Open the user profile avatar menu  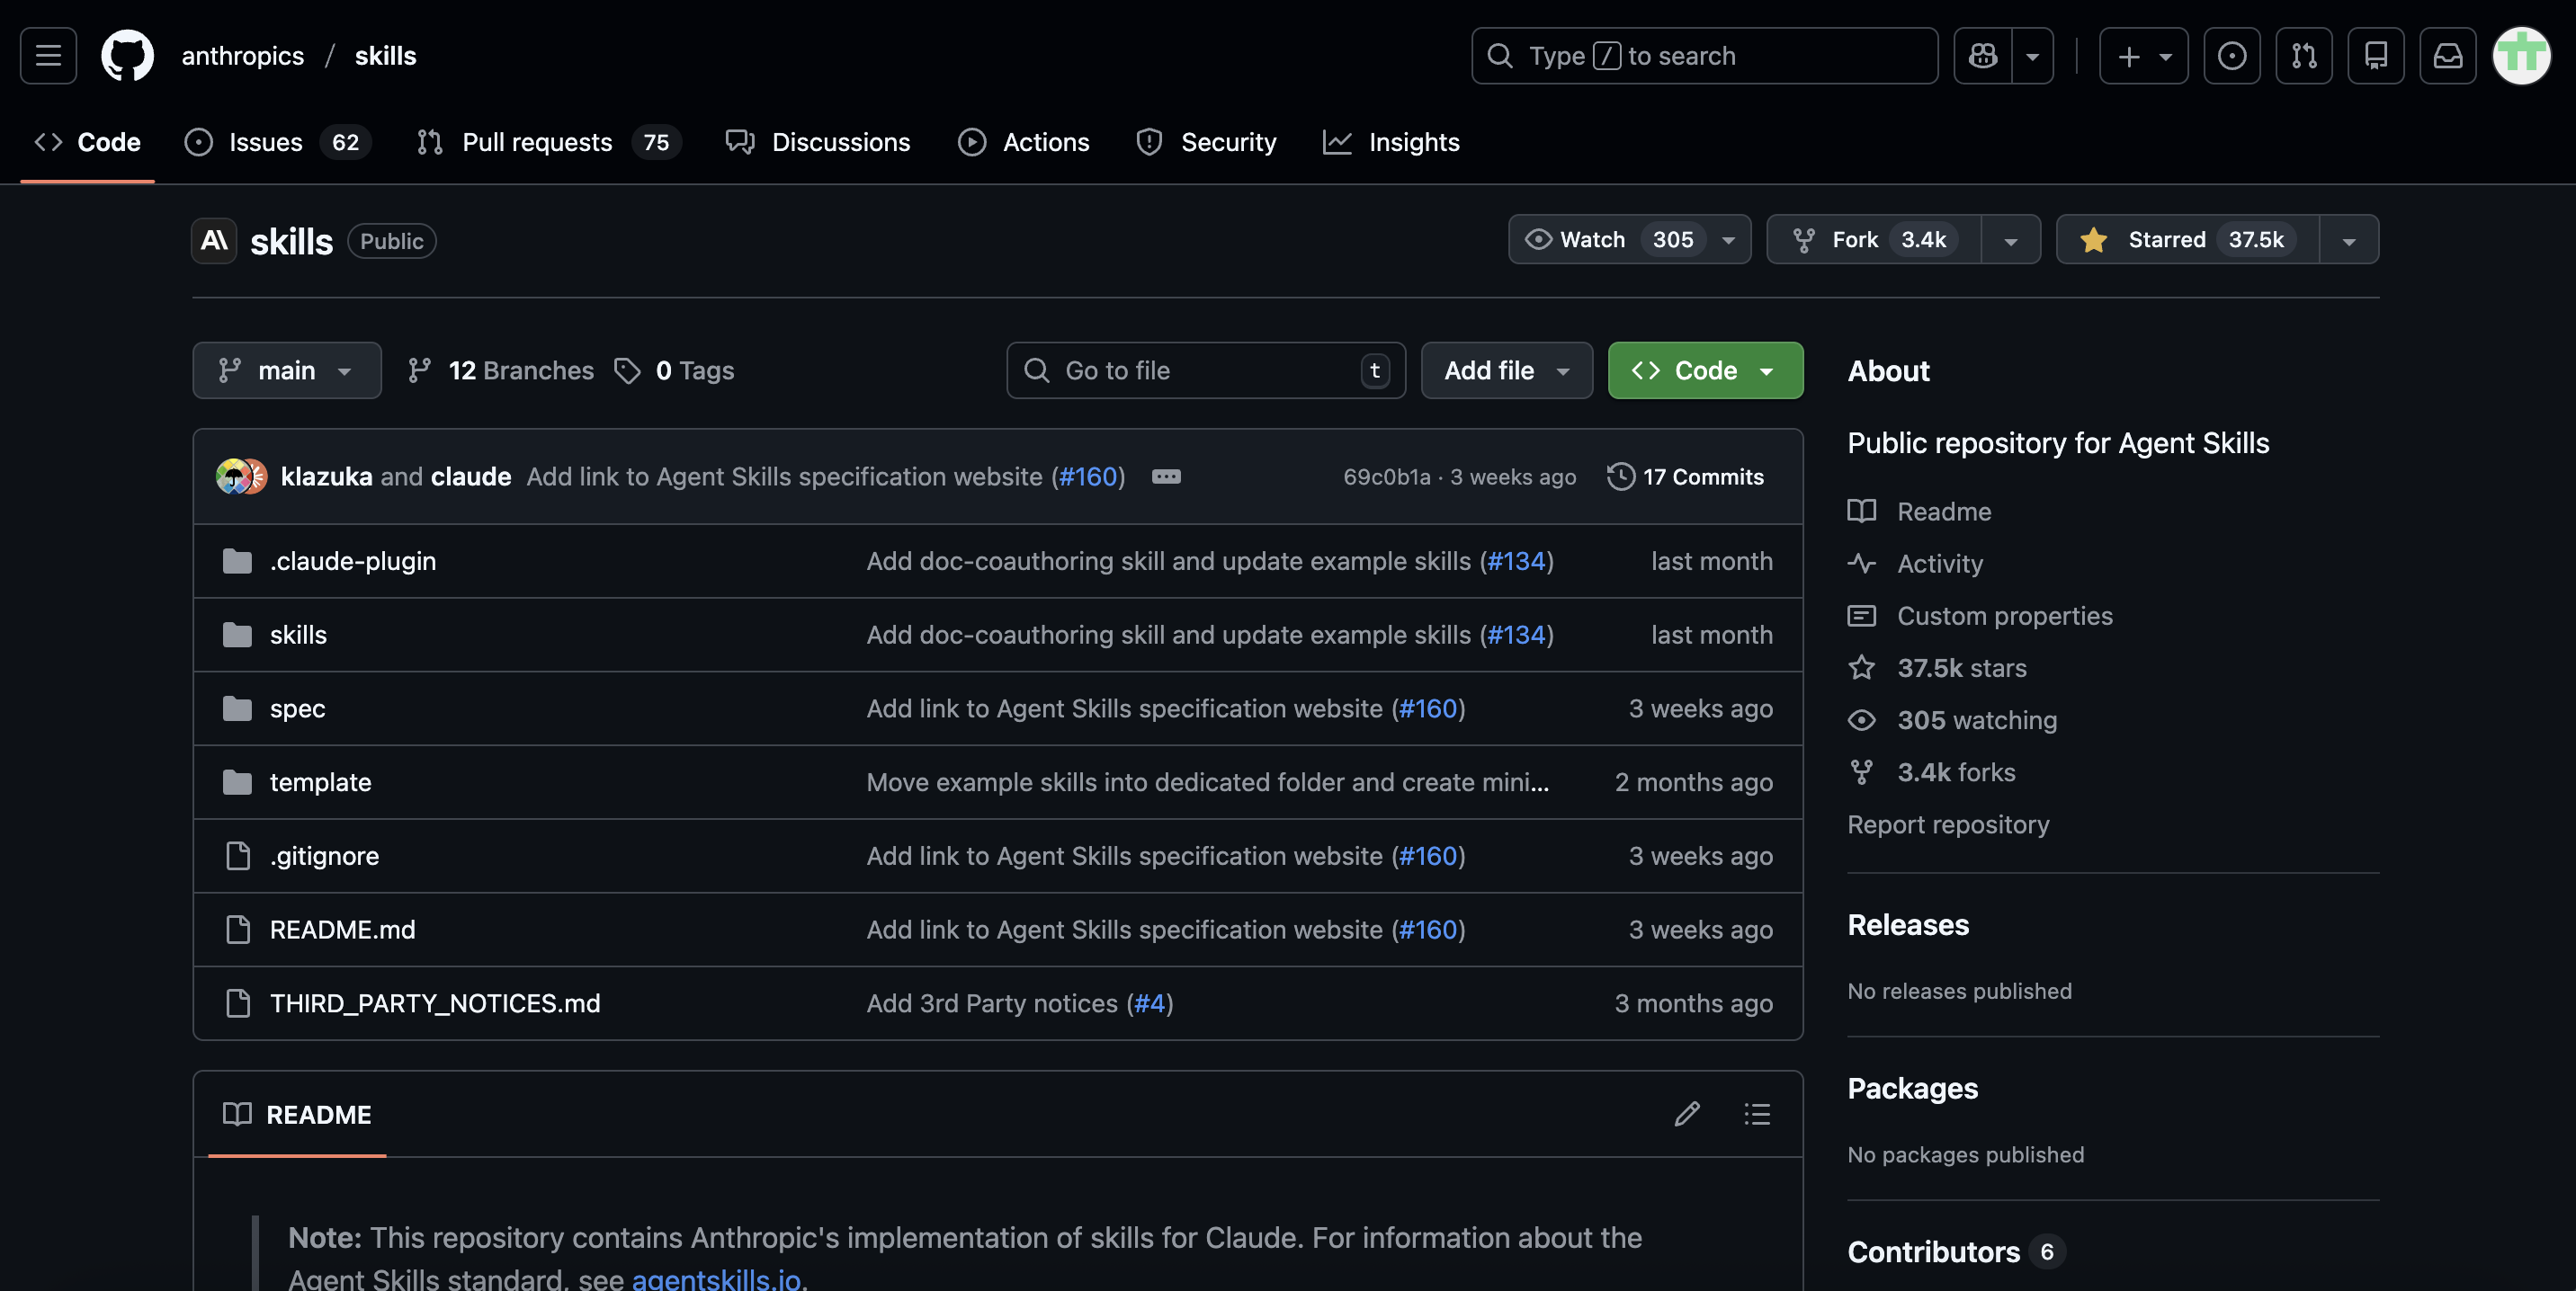coord(2522,56)
